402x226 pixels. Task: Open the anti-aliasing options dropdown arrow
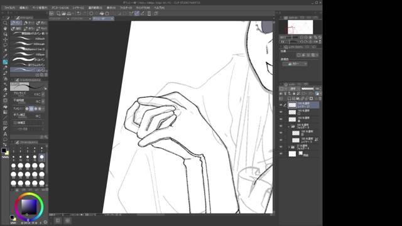43,109
